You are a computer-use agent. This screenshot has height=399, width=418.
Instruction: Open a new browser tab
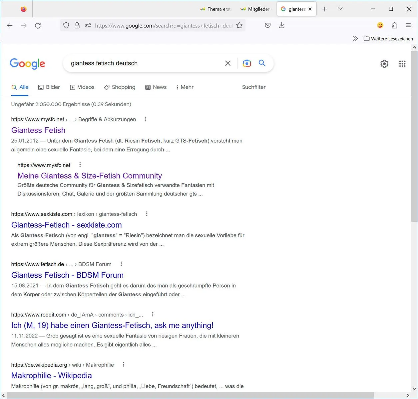[325, 9]
